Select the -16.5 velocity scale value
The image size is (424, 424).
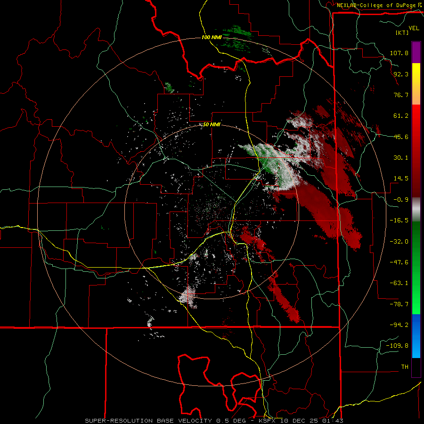click(x=399, y=220)
